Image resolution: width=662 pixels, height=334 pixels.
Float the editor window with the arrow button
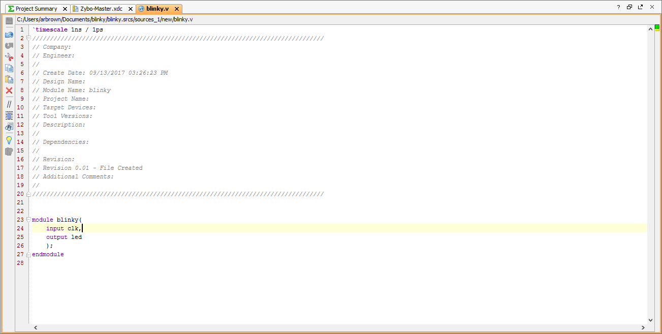point(641,7)
